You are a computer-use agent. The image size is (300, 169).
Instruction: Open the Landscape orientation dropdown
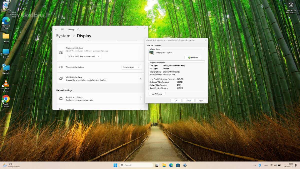click(x=132, y=67)
